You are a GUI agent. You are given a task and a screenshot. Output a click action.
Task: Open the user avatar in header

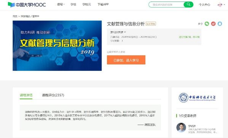[220, 5]
